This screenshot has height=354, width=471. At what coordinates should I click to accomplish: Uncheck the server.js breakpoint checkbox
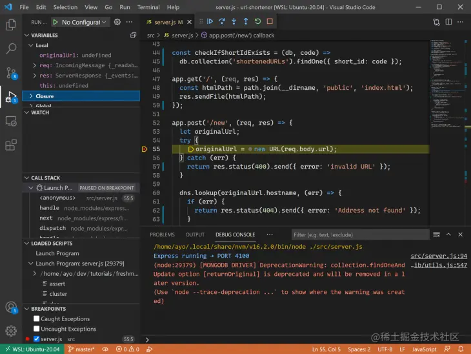click(x=36, y=338)
